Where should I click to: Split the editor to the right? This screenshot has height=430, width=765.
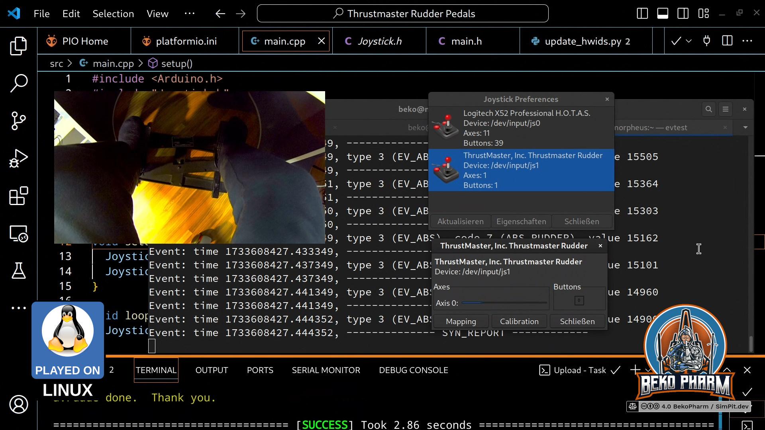(727, 41)
